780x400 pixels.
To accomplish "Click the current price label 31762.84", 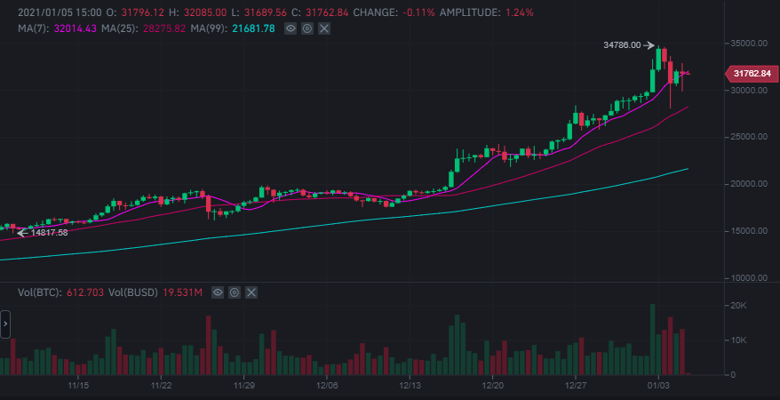I will [x=752, y=73].
